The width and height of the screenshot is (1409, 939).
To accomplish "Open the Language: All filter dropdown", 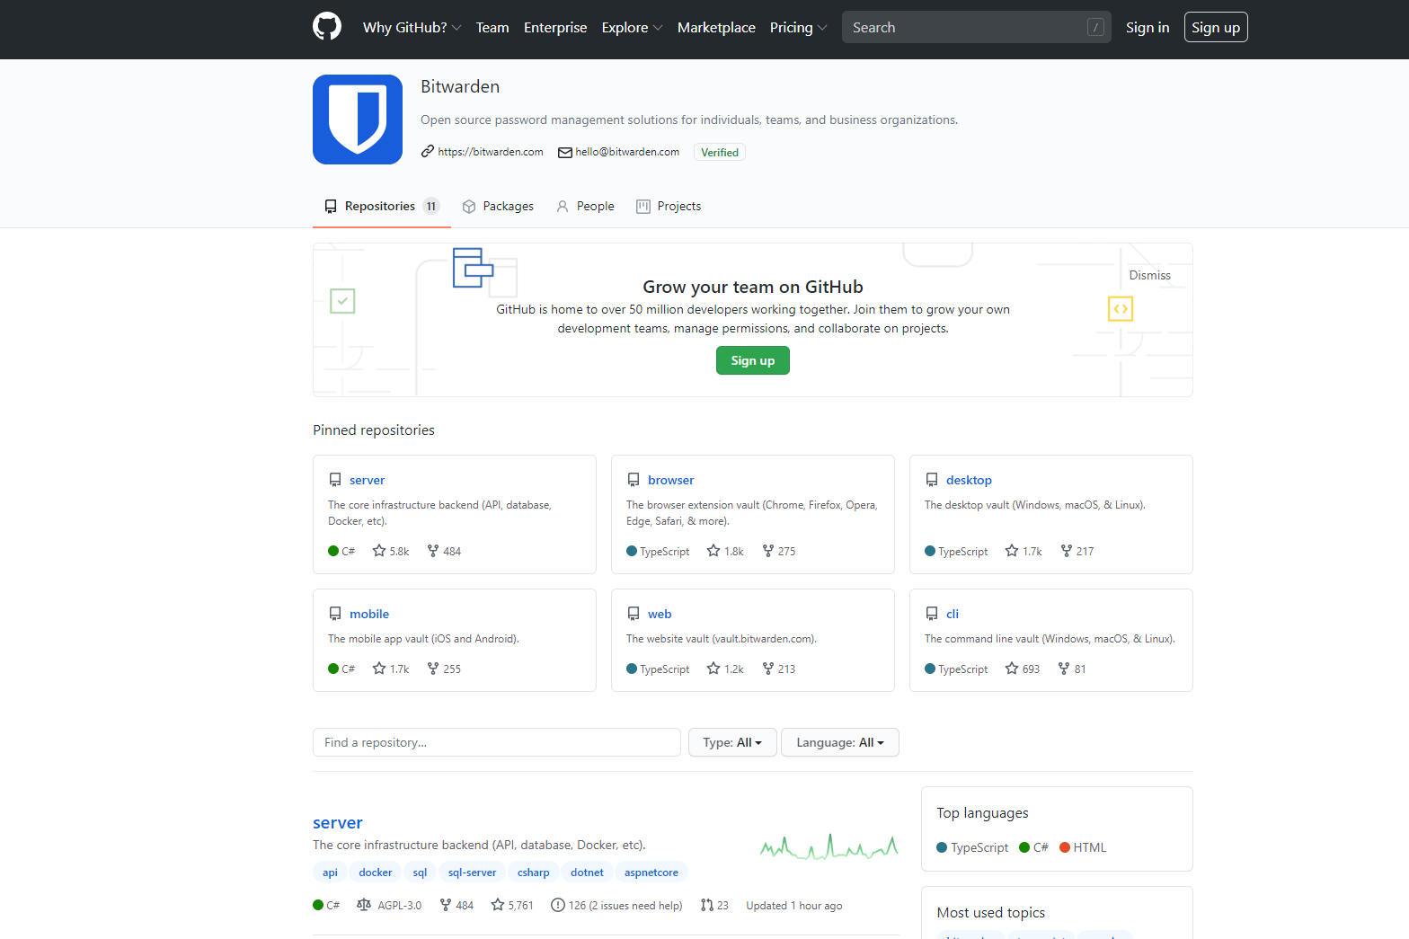I will click(840, 742).
